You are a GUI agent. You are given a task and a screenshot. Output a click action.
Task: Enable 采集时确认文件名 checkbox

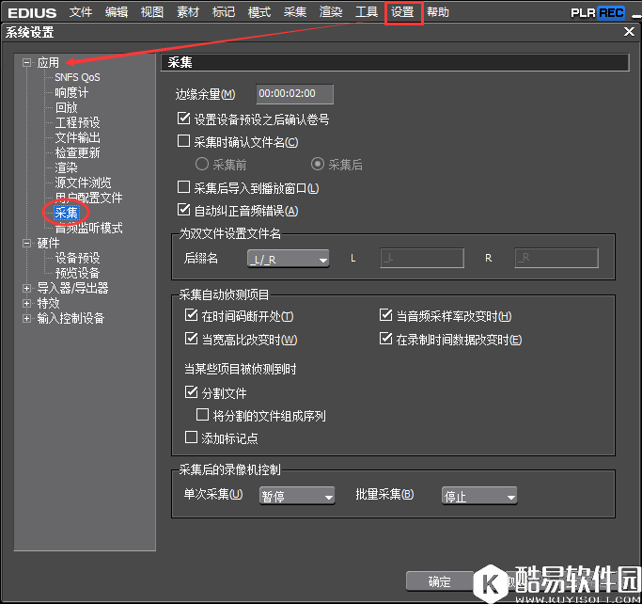(183, 141)
